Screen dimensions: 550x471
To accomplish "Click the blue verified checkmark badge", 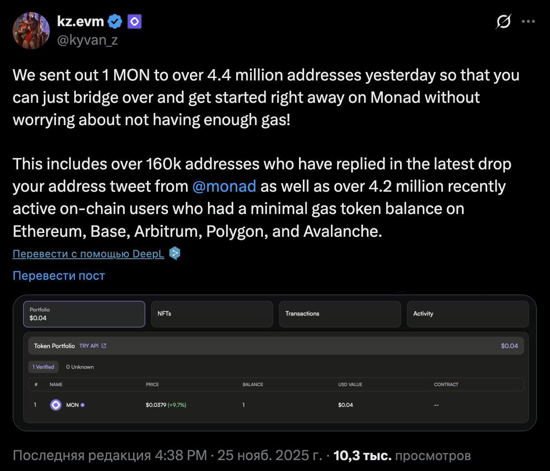I will 115,21.
